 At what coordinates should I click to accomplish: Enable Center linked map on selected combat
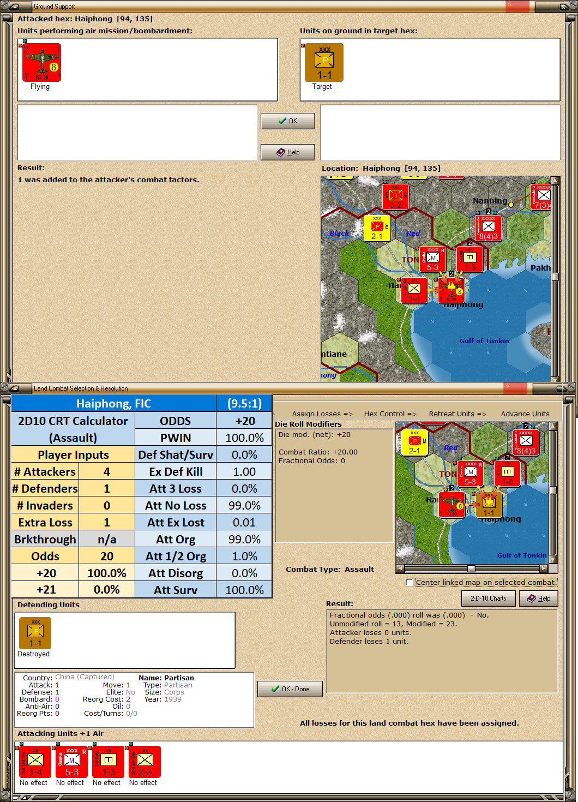point(409,583)
